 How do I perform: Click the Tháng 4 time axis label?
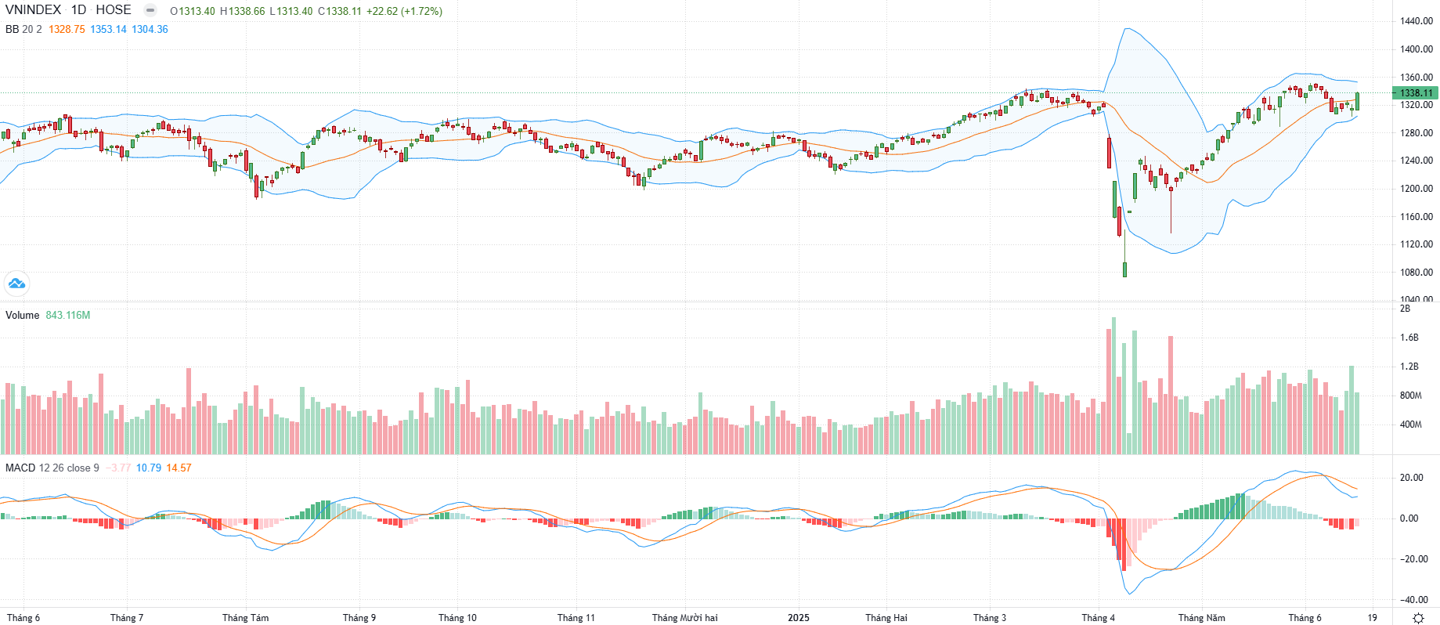pyautogui.click(x=1099, y=618)
